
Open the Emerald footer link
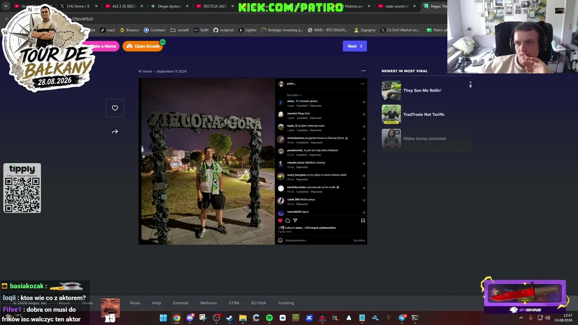181,303
